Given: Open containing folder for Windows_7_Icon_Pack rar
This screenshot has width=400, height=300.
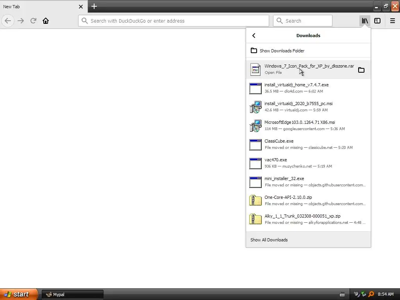Looking at the screenshot, I should pos(361,70).
